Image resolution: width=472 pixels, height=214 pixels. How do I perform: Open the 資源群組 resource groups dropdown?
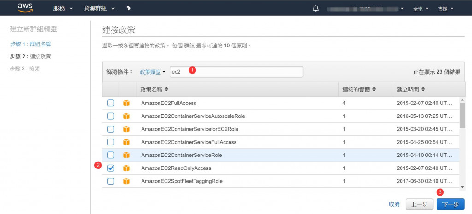(x=99, y=8)
